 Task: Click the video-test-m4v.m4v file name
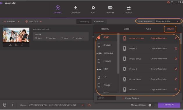[x=41, y=29]
